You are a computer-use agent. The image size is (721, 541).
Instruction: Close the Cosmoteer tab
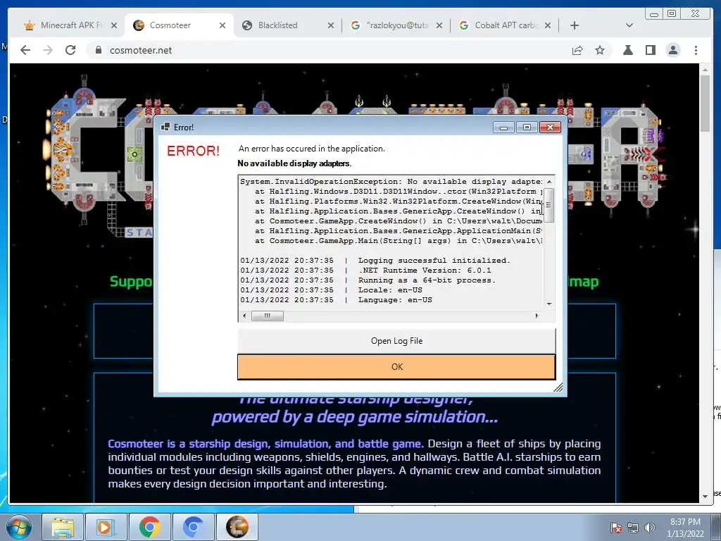222,25
